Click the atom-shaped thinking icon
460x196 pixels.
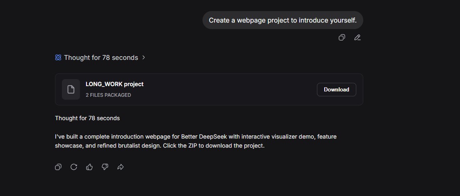tap(58, 57)
